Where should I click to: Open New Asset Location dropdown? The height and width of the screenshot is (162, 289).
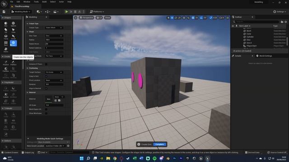click(x=55, y=146)
